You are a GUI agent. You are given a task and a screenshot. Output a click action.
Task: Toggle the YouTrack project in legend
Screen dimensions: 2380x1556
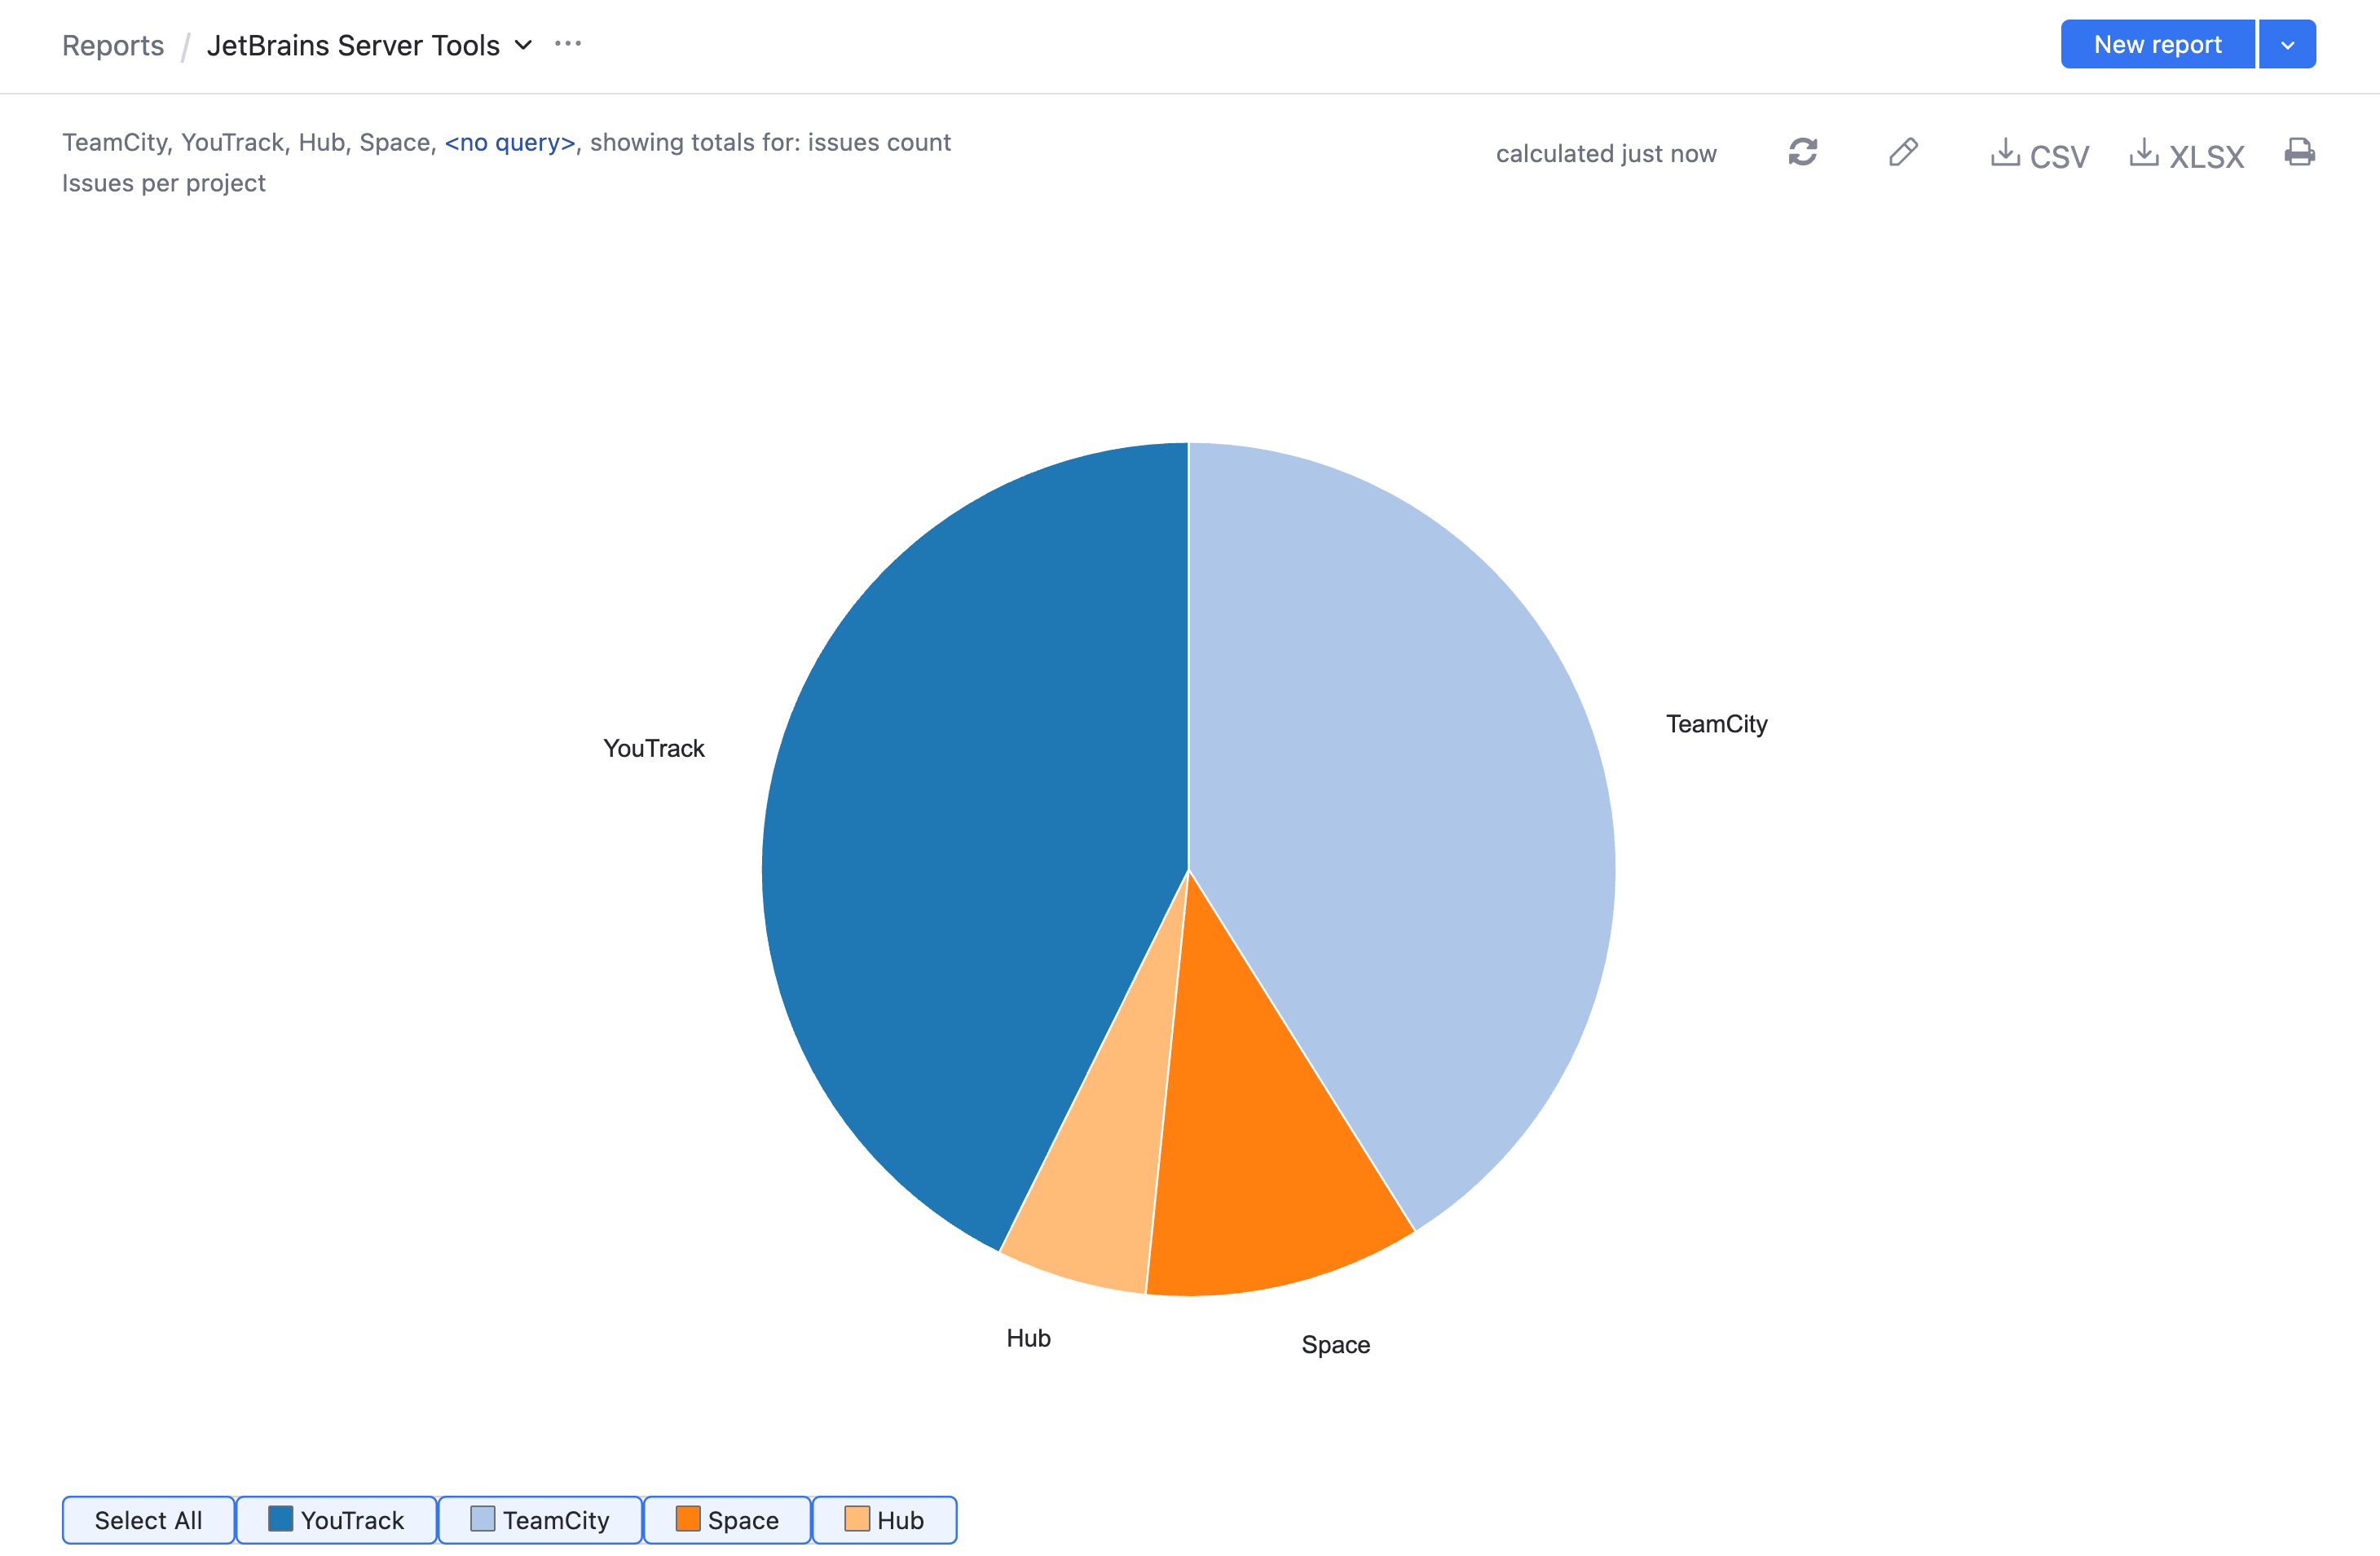[x=336, y=1520]
